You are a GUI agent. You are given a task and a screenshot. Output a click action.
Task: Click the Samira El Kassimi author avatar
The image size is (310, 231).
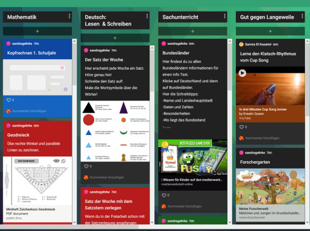tap(241, 44)
